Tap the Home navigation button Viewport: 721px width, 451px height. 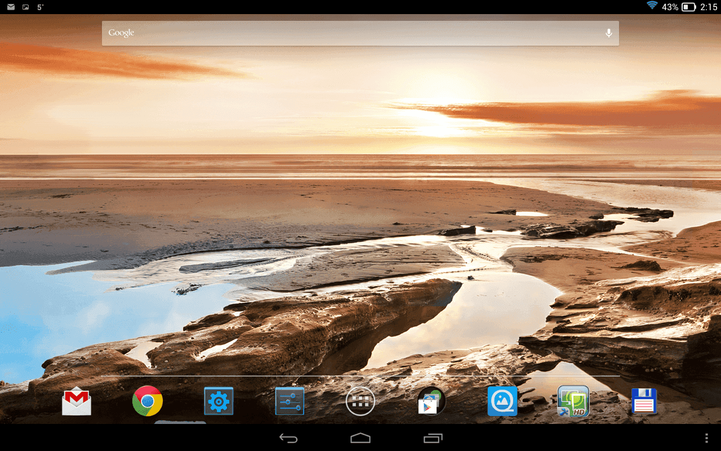360,438
